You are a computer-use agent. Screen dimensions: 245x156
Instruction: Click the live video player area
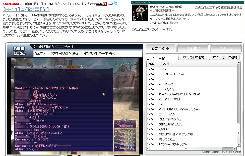[75, 106]
